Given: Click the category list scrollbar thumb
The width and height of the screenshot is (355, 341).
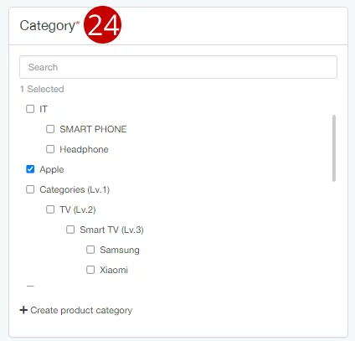Looking at the screenshot, I should click(334, 148).
